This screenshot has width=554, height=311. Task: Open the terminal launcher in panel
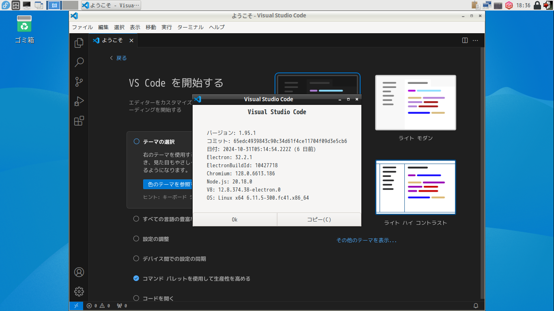pos(27,5)
